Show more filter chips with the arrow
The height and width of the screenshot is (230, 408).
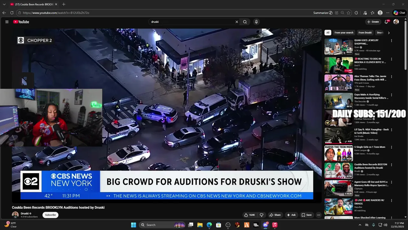(x=389, y=33)
